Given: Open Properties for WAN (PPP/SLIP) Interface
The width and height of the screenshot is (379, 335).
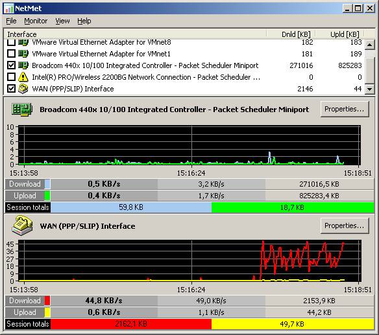Looking at the screenshot, I should [345, 225].
